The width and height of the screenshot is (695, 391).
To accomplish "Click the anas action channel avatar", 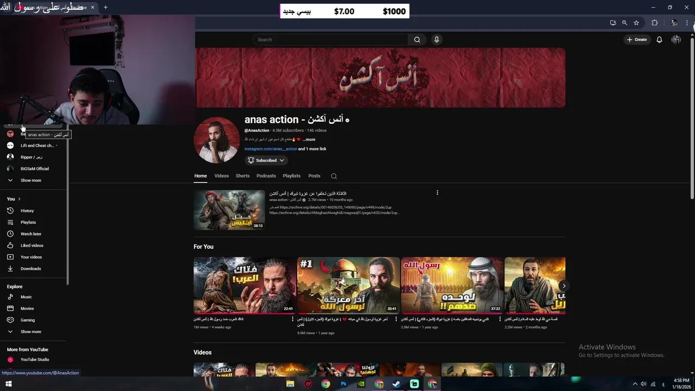I will [x=217, y=140].
